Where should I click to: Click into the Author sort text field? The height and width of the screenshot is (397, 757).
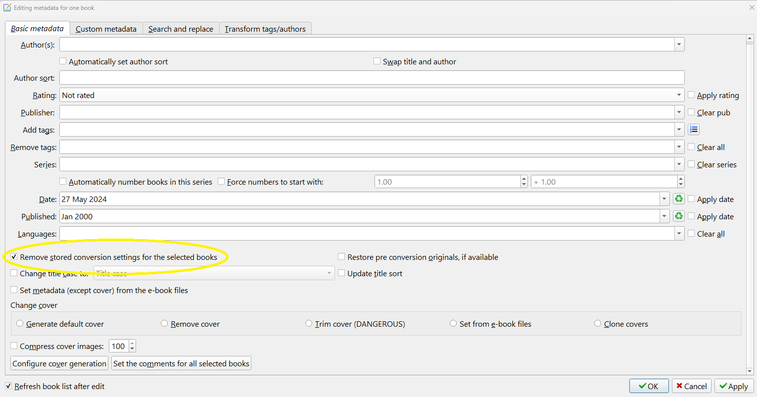[x=371, y=78]
